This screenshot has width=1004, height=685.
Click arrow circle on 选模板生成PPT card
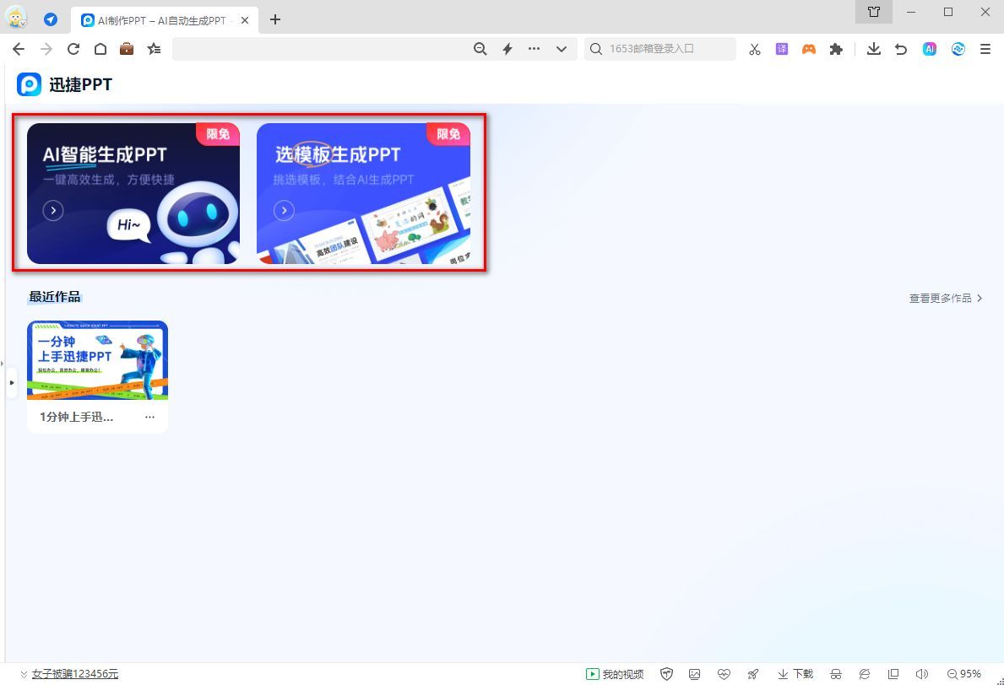click(x=284, y=210)
